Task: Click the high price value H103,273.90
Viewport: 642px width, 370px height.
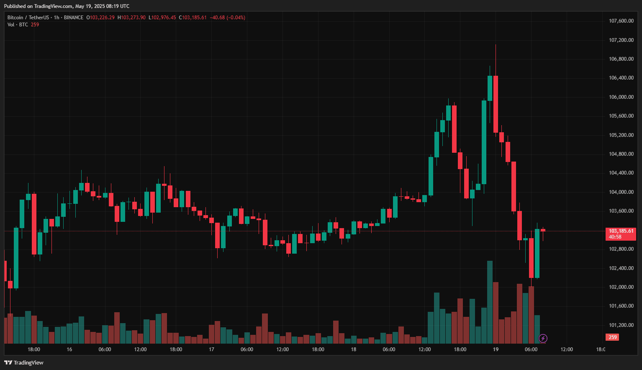Action: click(x=131, y=18)
